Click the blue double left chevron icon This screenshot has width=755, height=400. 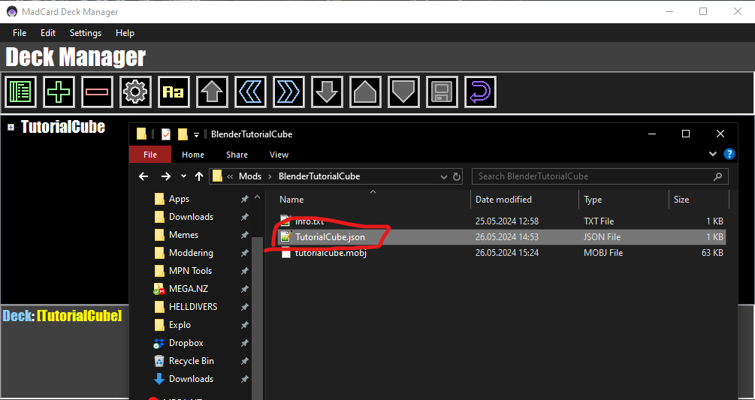coord(250,92)
